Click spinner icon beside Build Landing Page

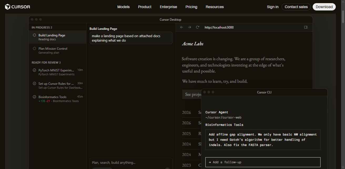[34, 35]
